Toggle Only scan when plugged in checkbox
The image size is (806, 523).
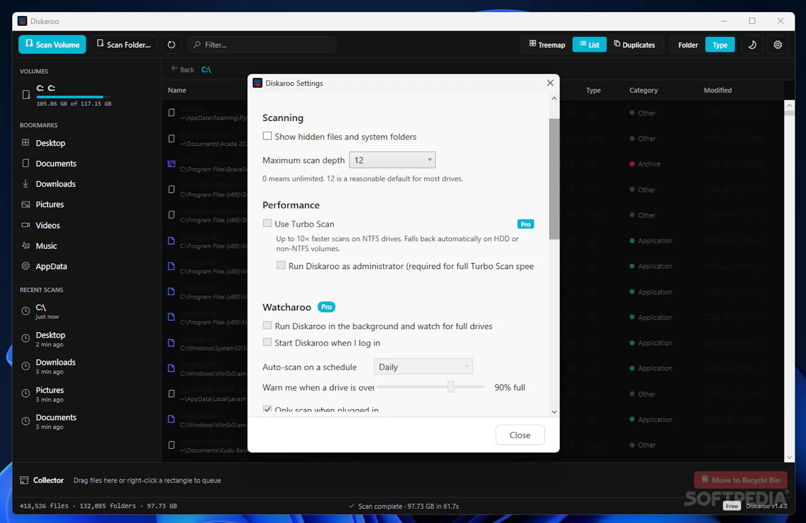coord(267,409)
